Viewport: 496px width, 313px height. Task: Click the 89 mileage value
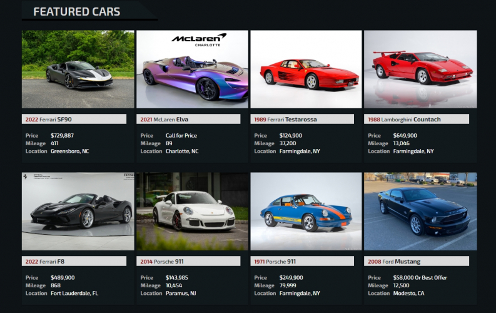tap(169, 143)
